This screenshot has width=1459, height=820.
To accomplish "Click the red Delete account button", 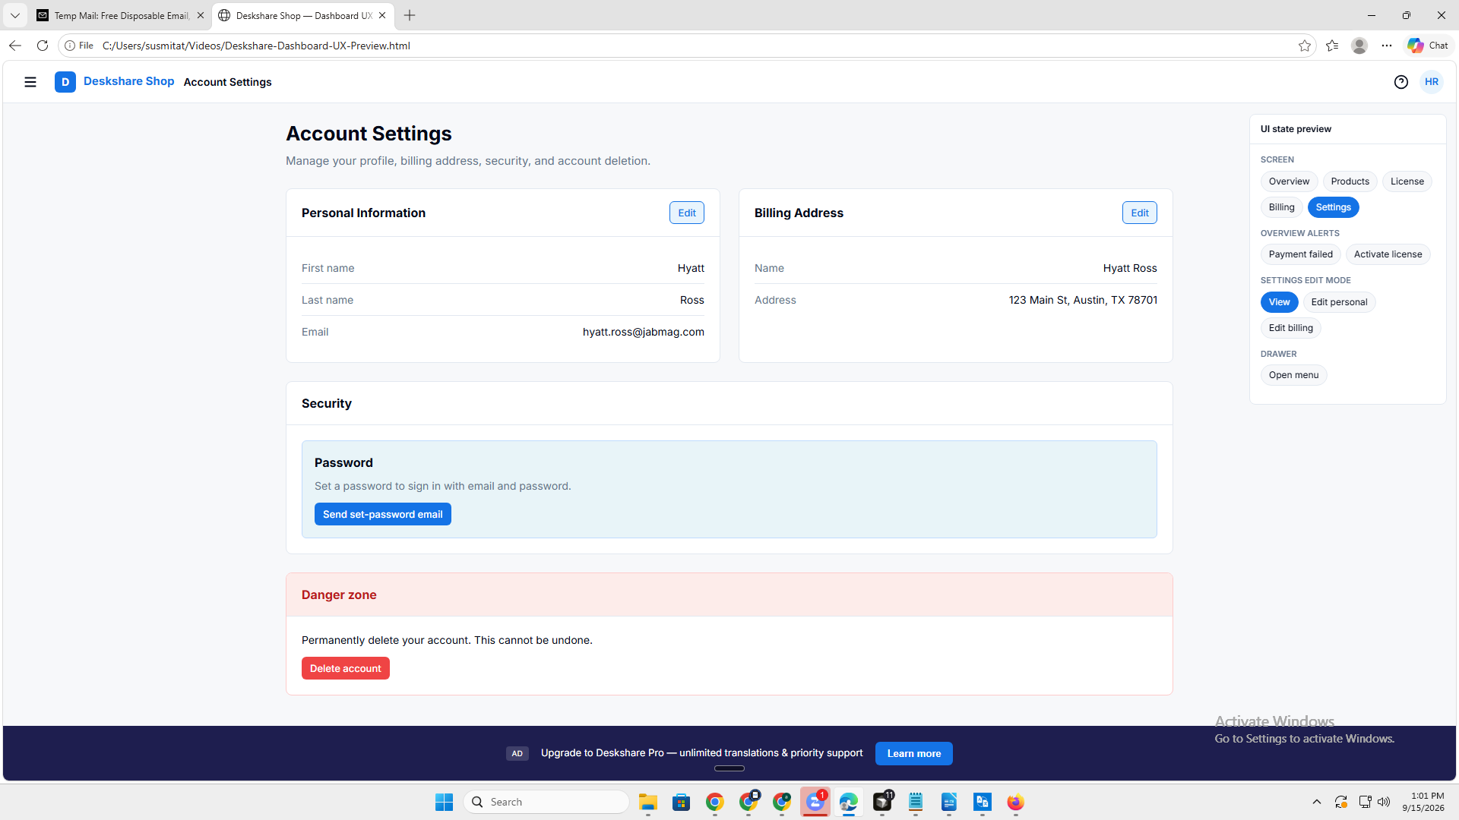I will 346,668.
